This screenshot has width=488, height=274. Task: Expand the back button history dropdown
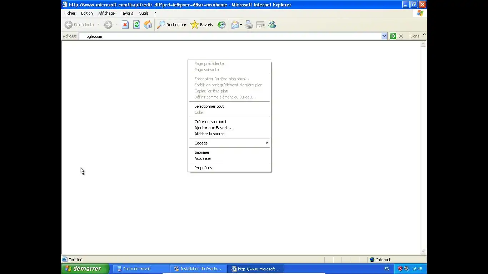click(x=98, y=25)
